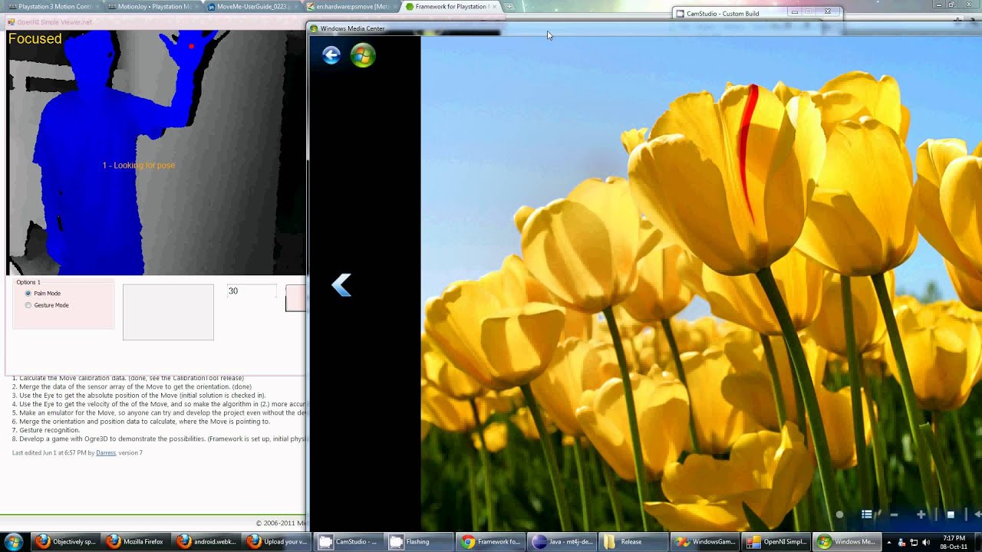Click the minus control in Media Center transport

[x=894, y=515]
